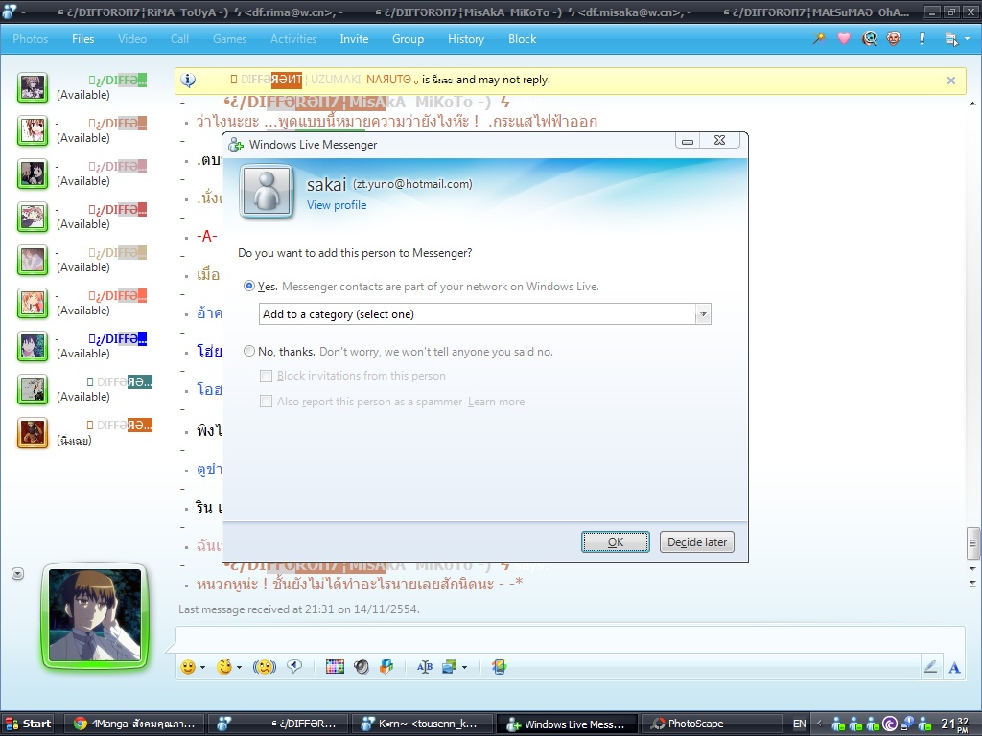Close the yellow status notification bar

(x=950, y=80)
